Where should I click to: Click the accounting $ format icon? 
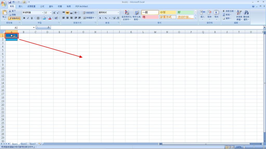pyautogui.click(x=100, y=18)
